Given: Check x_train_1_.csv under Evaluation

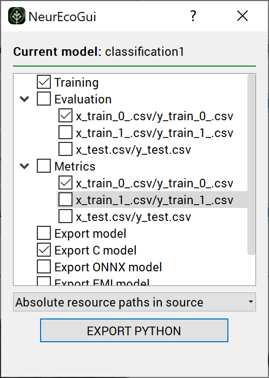Looking at the screenshot, I should click(x=65, y=132).
